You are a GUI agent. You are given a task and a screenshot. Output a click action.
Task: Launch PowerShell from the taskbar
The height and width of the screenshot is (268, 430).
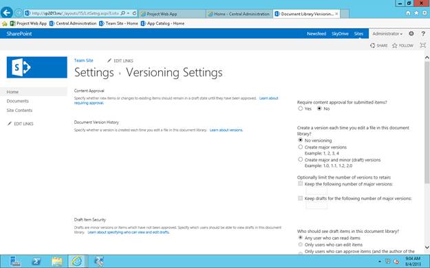36,261
